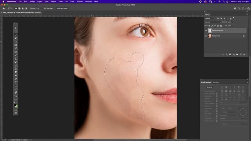
Task: Open the Select menu
Action: coord(53,2)
